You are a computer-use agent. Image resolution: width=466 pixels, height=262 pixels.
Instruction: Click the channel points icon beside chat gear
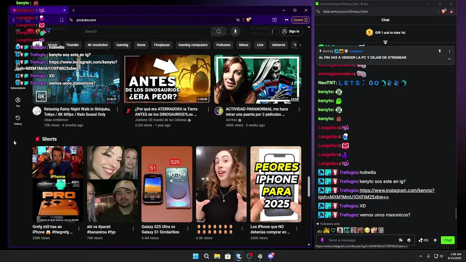tap(423, 240)
